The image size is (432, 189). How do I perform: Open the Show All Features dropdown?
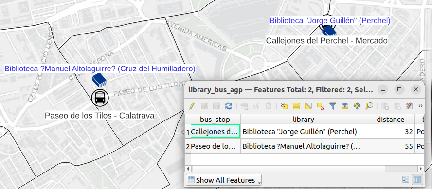(224, 180)
